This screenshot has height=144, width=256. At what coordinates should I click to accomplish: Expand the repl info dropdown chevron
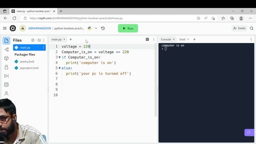coord(96,28)
